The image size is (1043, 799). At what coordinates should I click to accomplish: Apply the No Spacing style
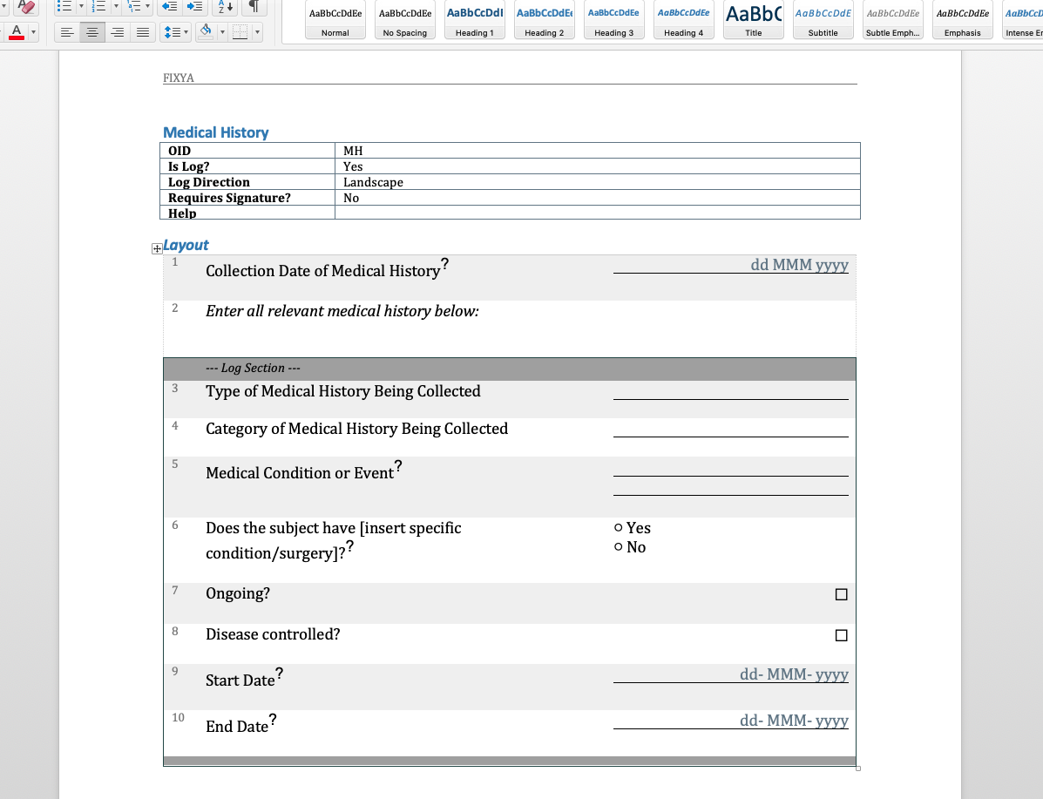coord(405,20)
